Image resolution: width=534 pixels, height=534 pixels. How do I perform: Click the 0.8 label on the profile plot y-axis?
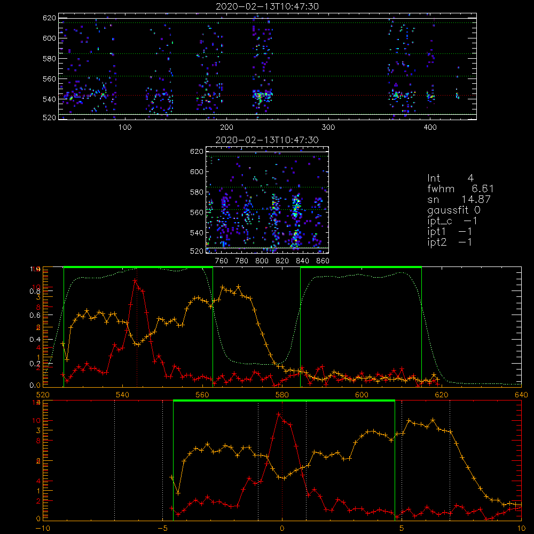click(x=35, y=291)
